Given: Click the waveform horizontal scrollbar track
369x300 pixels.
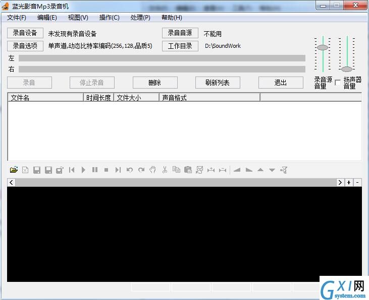Looking at the screenshot, I should pyautogui.click(x=176, y=182).
